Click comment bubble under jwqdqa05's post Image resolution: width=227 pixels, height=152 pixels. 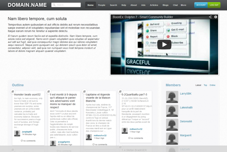pos(22,141)
